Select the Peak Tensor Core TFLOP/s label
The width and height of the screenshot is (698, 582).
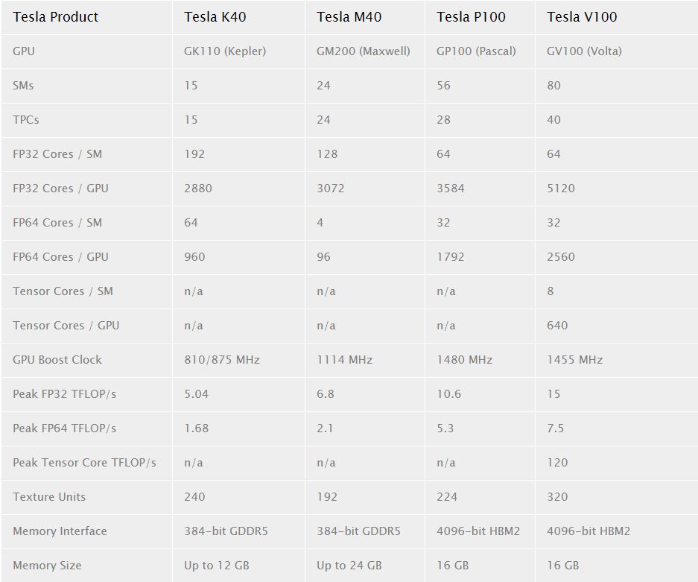(84, 463)
